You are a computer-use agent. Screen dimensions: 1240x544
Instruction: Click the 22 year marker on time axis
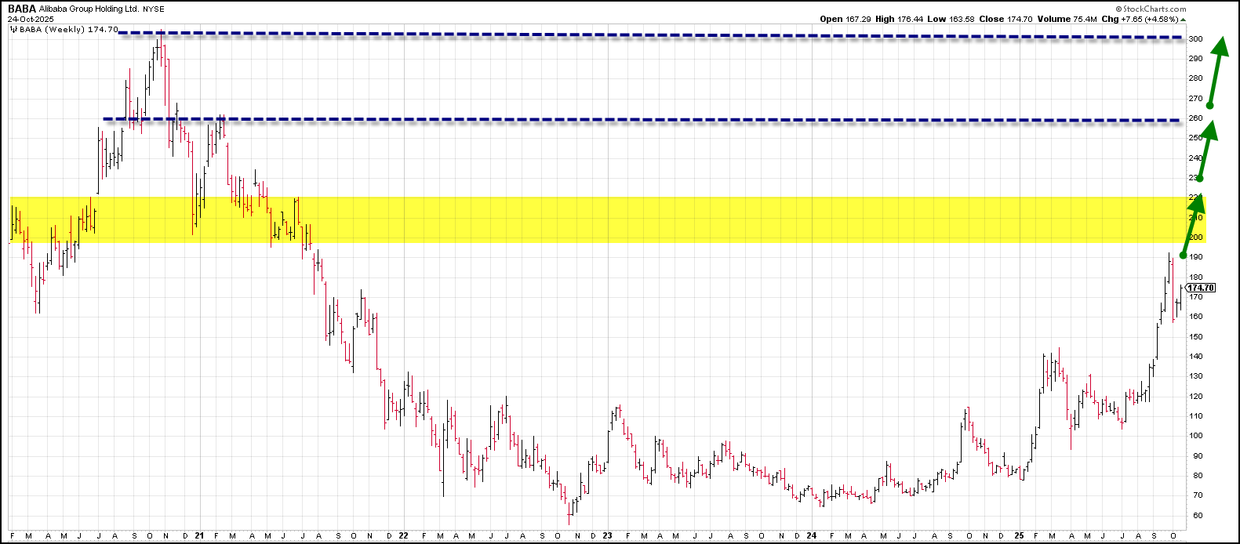[403, 536]
